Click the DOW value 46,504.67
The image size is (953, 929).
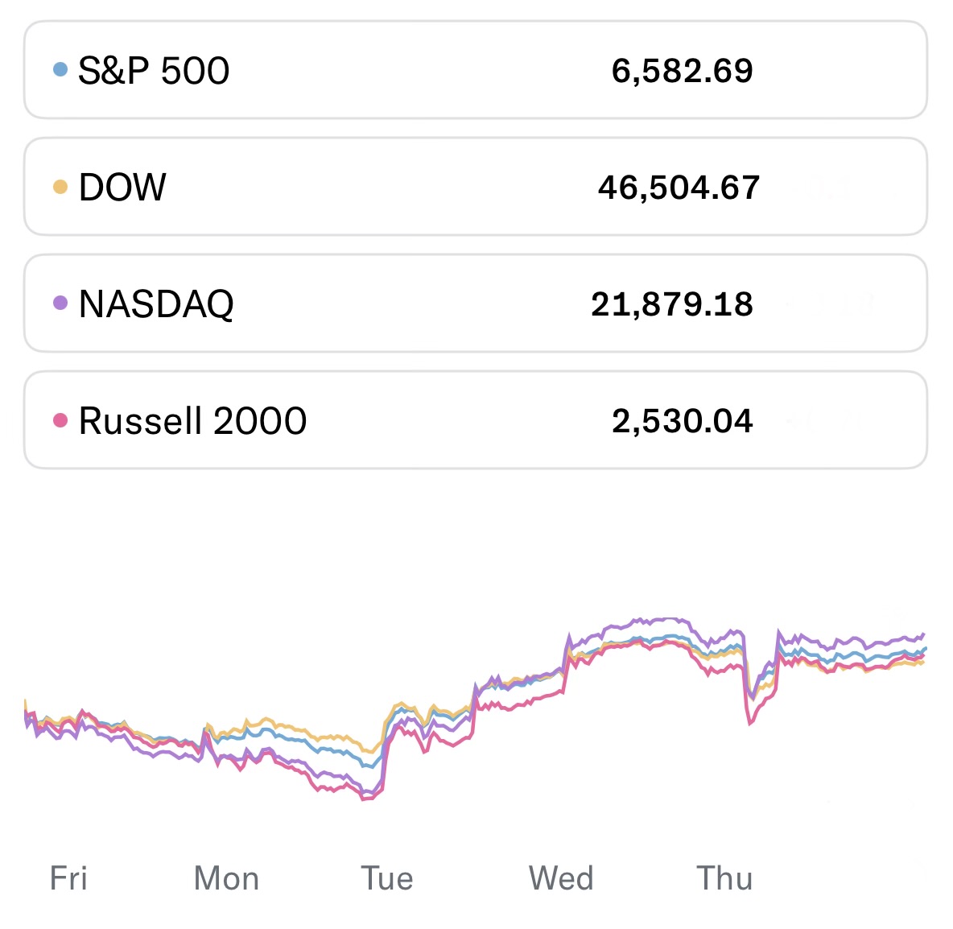tap(679, 188)
